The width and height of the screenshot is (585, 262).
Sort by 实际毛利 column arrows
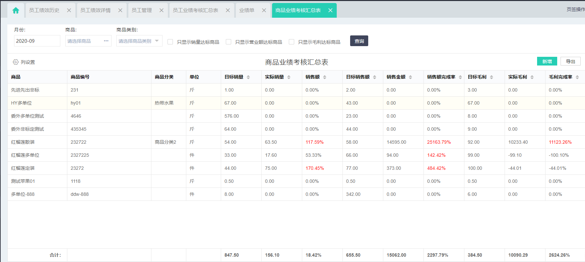click(x=532, y=77)
